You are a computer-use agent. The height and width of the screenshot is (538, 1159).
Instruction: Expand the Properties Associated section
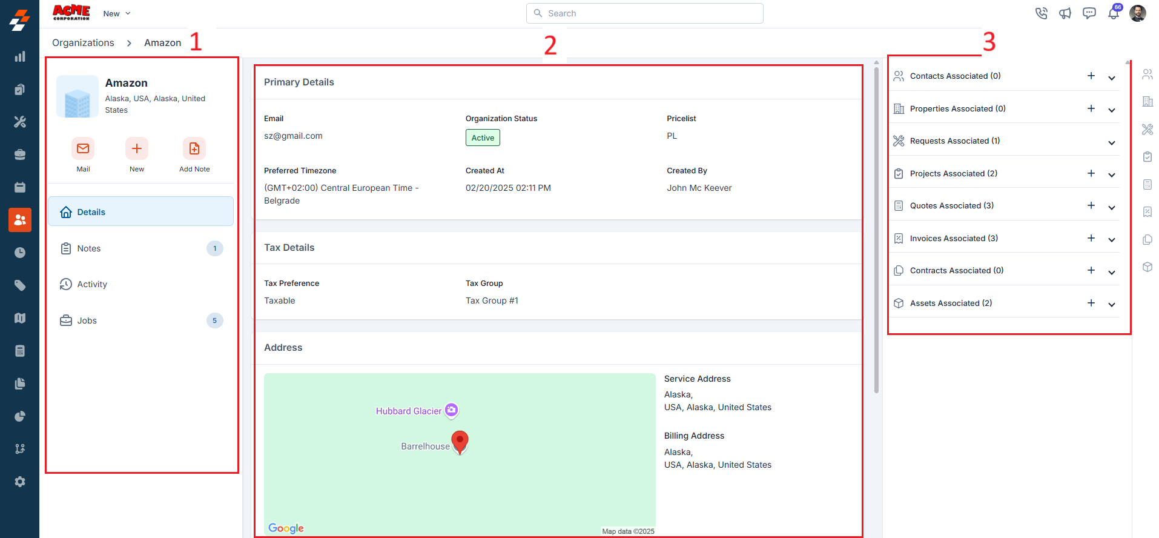coord(1112,110)
